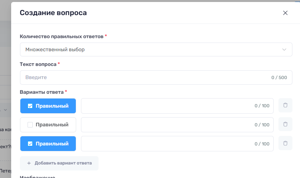Toggle the first blue Правильный button

click(x=48, y=106)
